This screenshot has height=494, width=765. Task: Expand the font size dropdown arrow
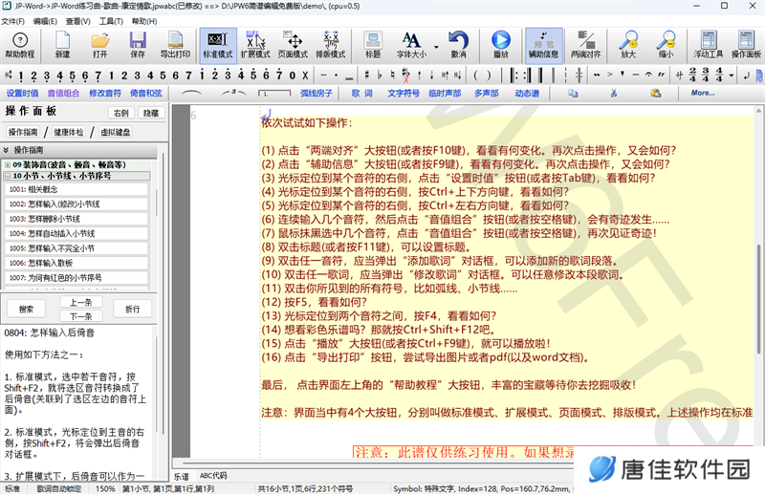tap(436, 48)
